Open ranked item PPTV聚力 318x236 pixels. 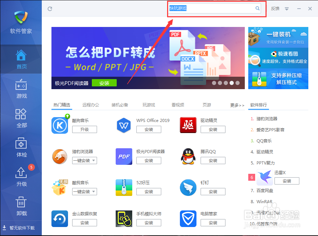click(266, 163)
